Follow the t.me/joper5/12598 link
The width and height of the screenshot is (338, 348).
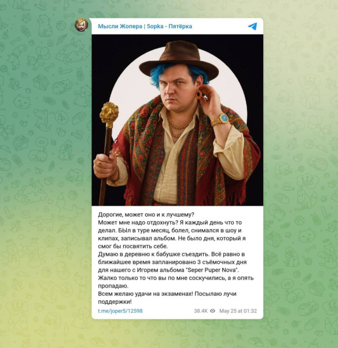(120, 311)
